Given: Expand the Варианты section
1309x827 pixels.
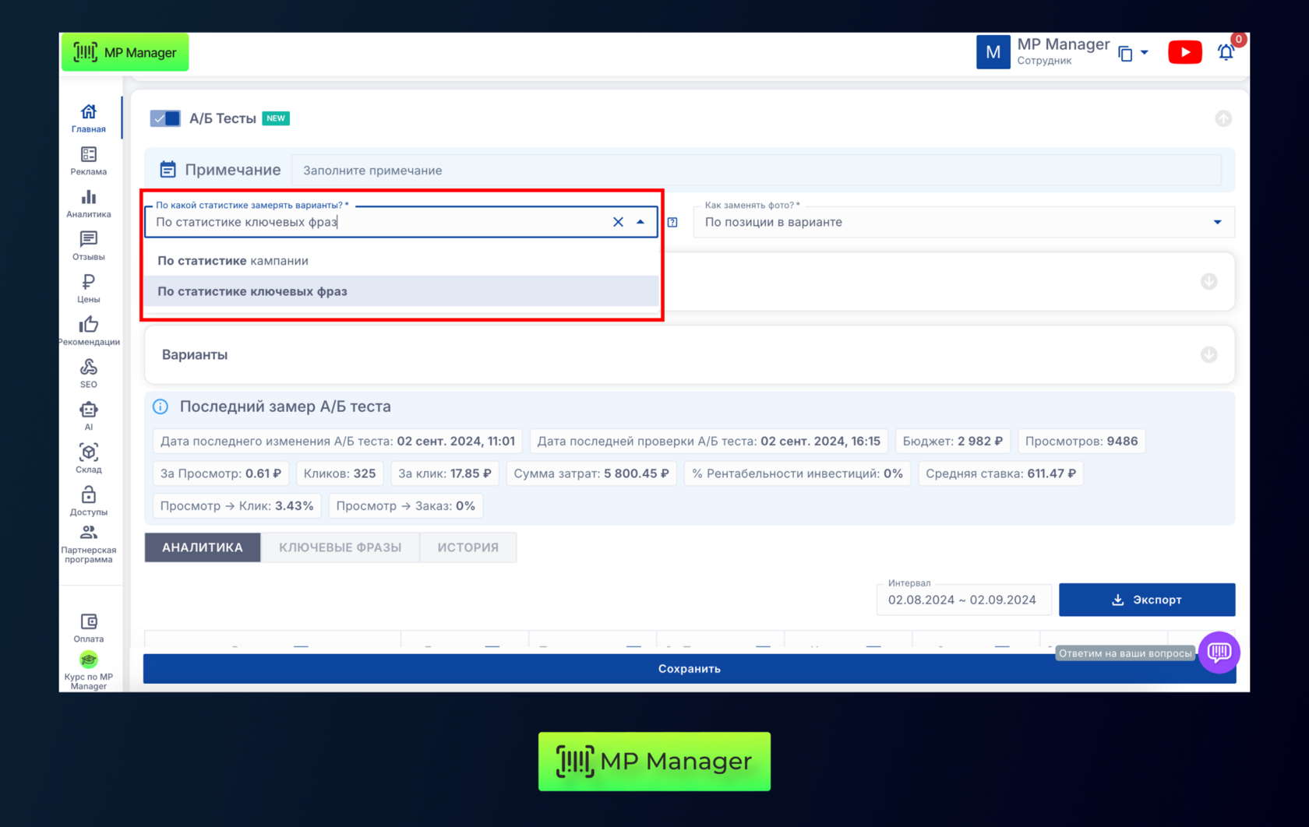Looking at the screenshot, I should [x=1208, y=355].
